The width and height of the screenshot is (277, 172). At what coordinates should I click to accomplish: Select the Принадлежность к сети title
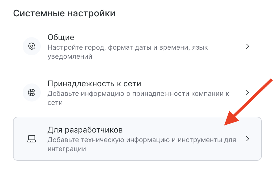point(94,84)
